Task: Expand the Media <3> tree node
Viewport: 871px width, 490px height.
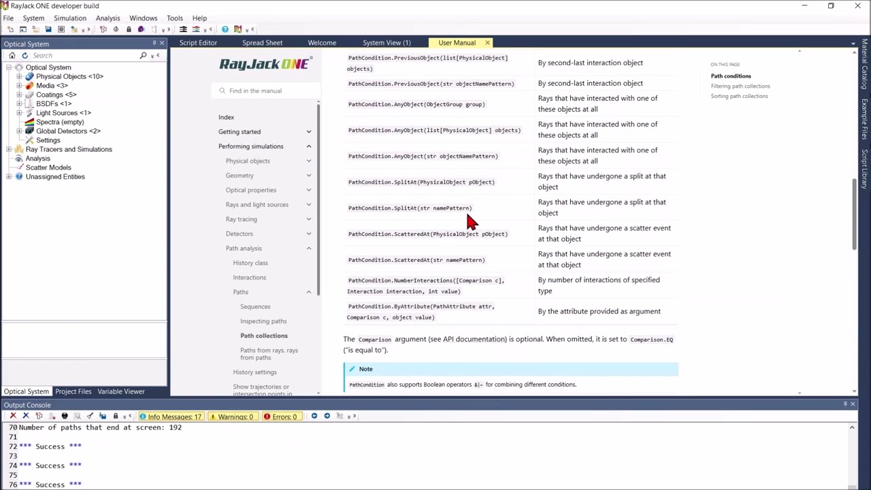Action: click(19, 86)
